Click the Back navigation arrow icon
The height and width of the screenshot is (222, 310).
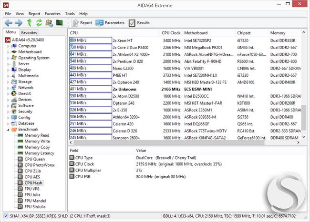9,23
